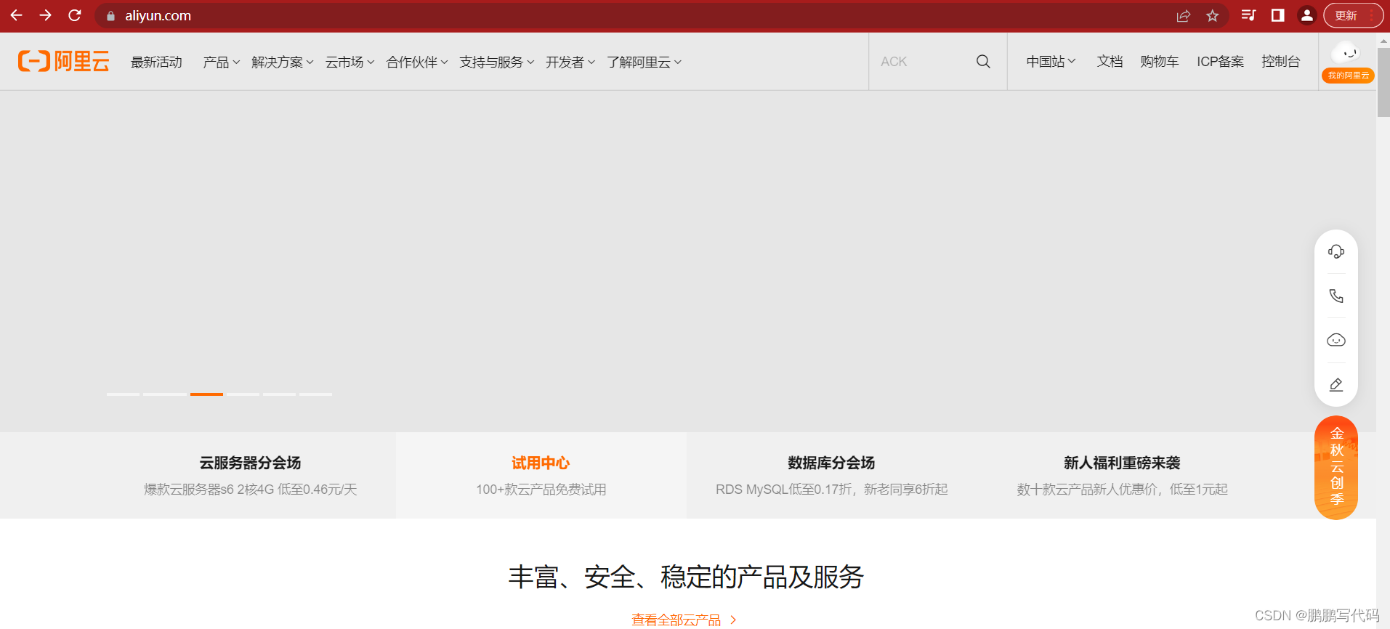Click the lock icon in the address bar

[x=110, y=16]
